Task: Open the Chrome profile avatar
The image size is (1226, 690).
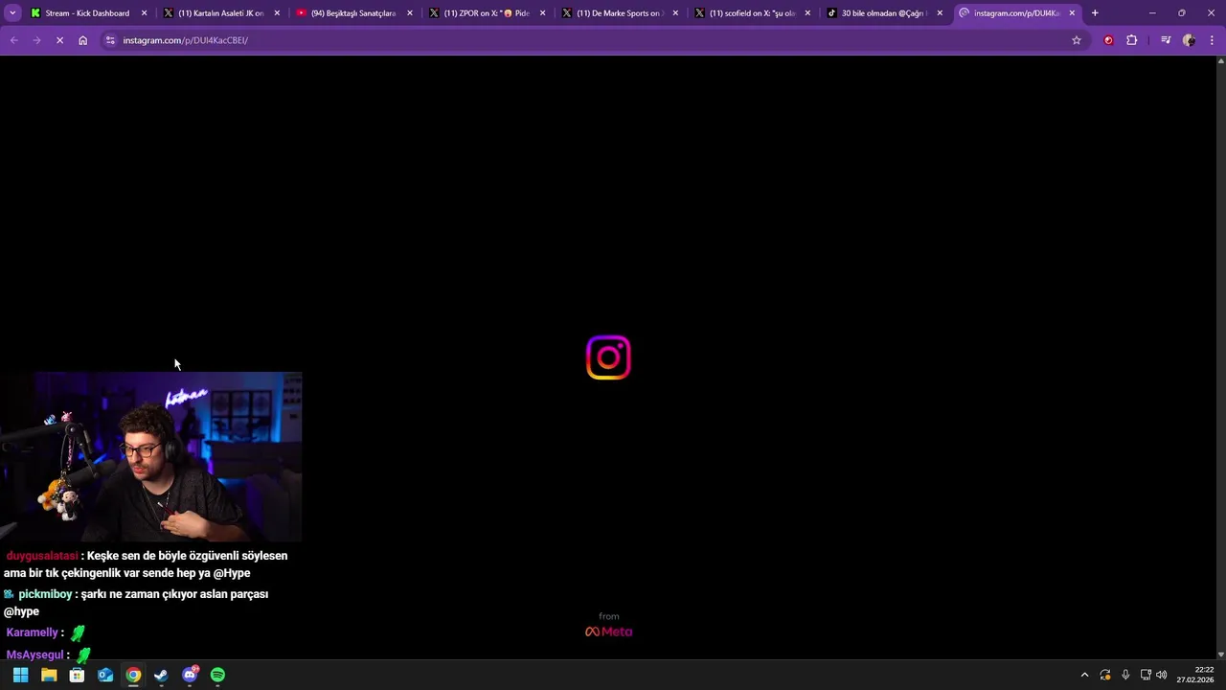Action: pos(1189,40)
